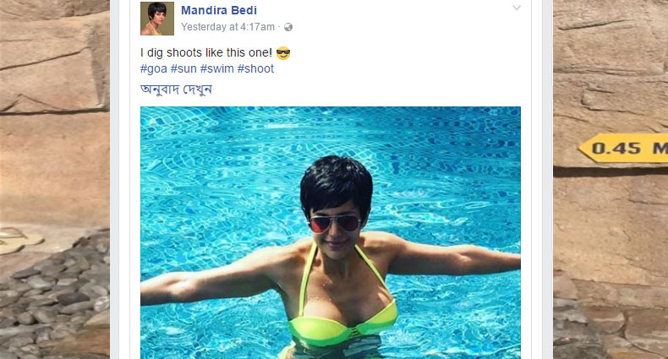The image size is (668, 359).
Task: Click the Yesterday at 4:17am timestamp
Action: point(228,27)
